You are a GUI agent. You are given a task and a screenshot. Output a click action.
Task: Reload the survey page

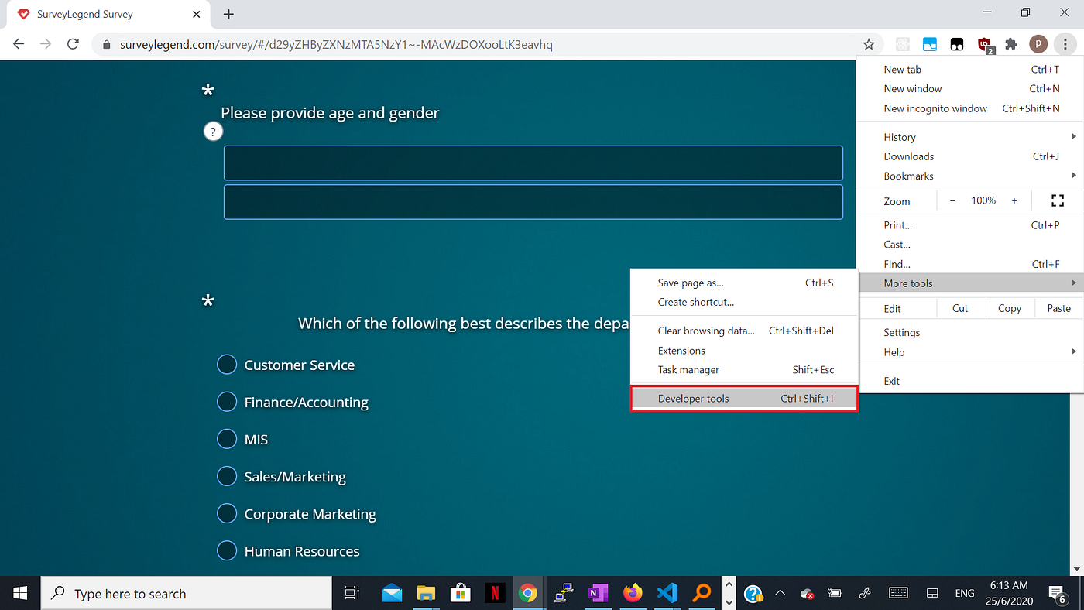coord(73,44)
